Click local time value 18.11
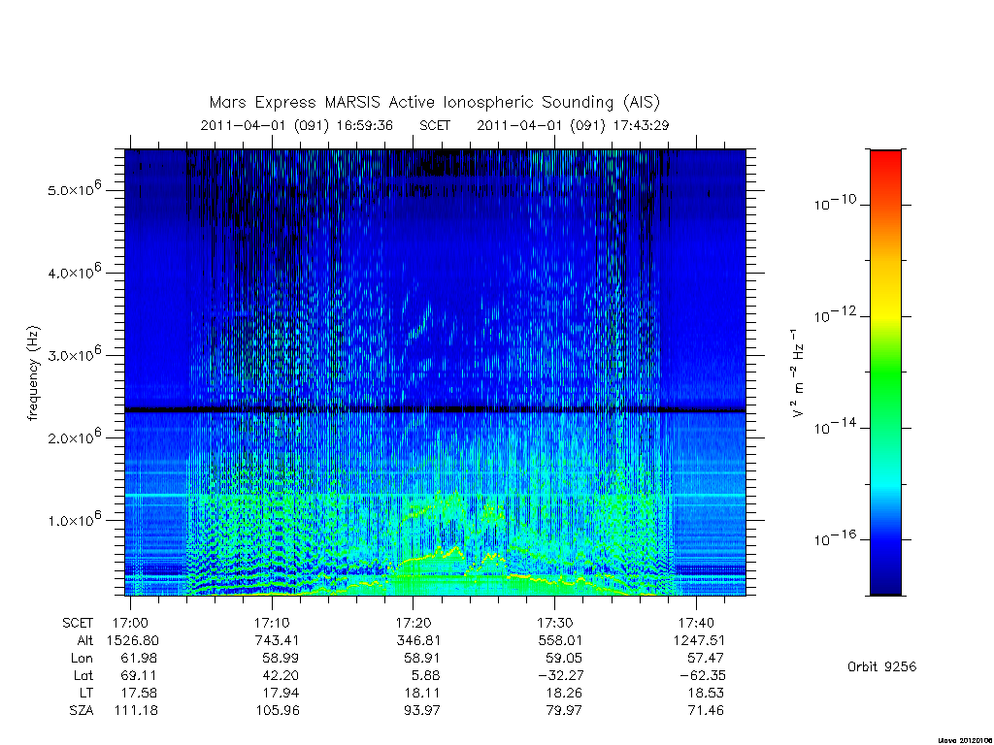Screen dimensions: 994x745 coord(422,693)
